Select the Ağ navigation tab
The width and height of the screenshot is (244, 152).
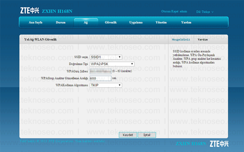86,23
